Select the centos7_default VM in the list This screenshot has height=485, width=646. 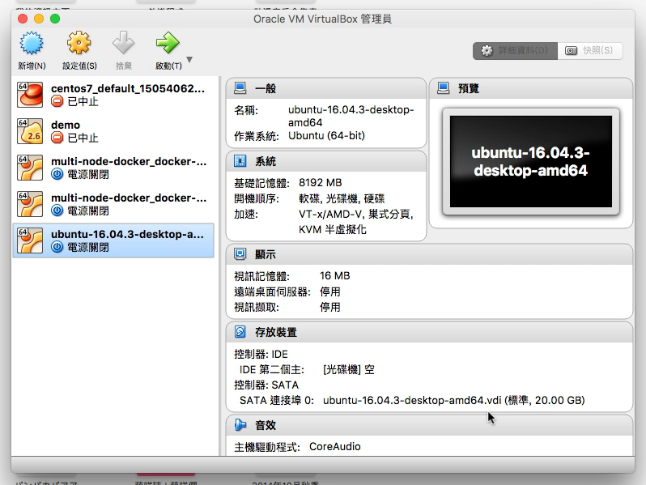click(113, 95)
